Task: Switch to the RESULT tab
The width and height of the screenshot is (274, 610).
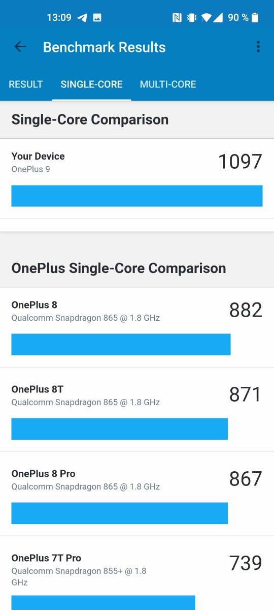Action: click(x=26, y=84)
